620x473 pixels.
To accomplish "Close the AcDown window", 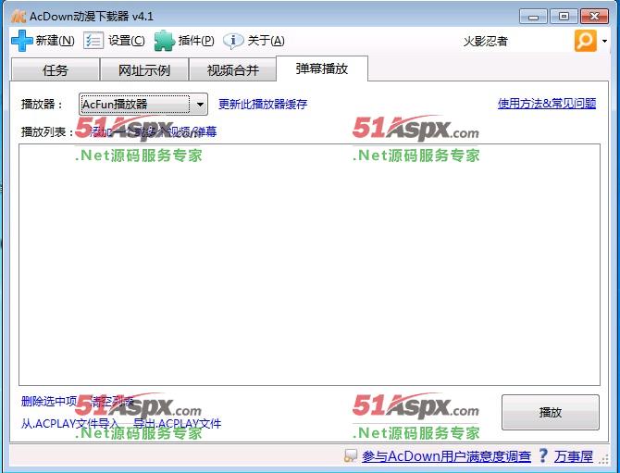I will [594, 17].
